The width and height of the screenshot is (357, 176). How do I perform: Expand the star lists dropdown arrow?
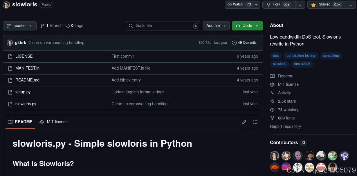click(351, 5)
